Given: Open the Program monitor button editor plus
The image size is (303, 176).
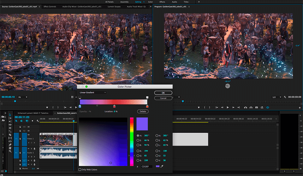Looking at the screenshot, I should [x=300, y=108].
